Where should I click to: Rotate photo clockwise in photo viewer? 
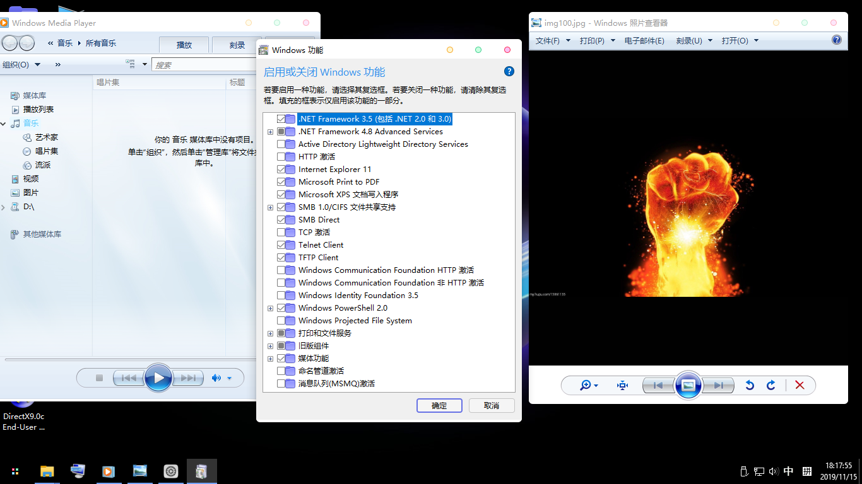[770, 385]
